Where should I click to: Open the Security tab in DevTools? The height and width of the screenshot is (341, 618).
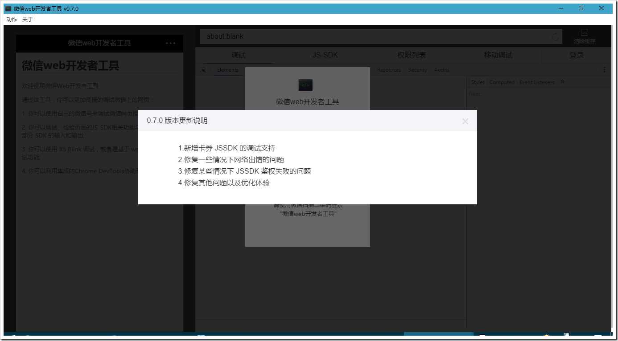(x=417, y=70)
